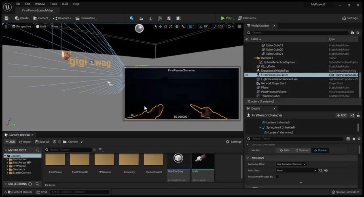This screenshot has width=364, height=197.
Task: Click the lock icon in Details panel
Action: [x=358, y=115]
